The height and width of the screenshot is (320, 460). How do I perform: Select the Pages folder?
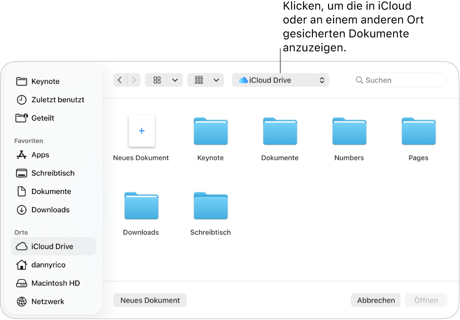[418, 131]
